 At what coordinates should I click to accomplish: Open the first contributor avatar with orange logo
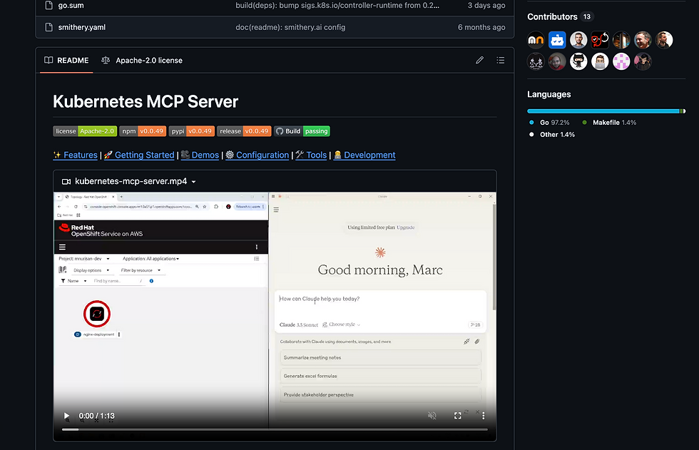tap(536, 40)
